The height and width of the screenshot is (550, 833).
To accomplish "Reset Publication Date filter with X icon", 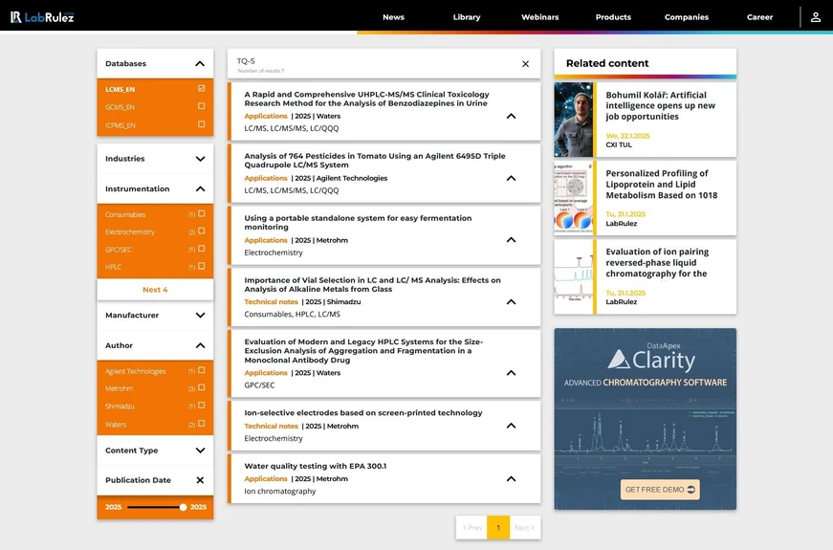I will tap(200, 480).
